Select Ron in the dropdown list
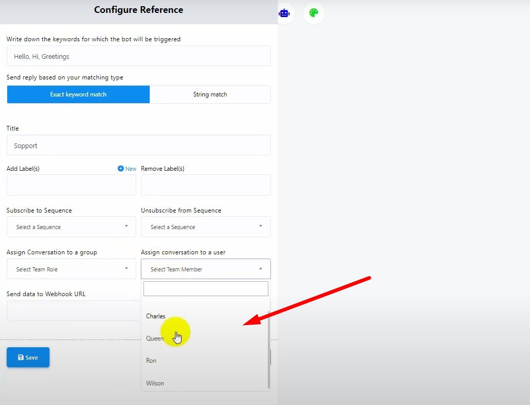 151,361
